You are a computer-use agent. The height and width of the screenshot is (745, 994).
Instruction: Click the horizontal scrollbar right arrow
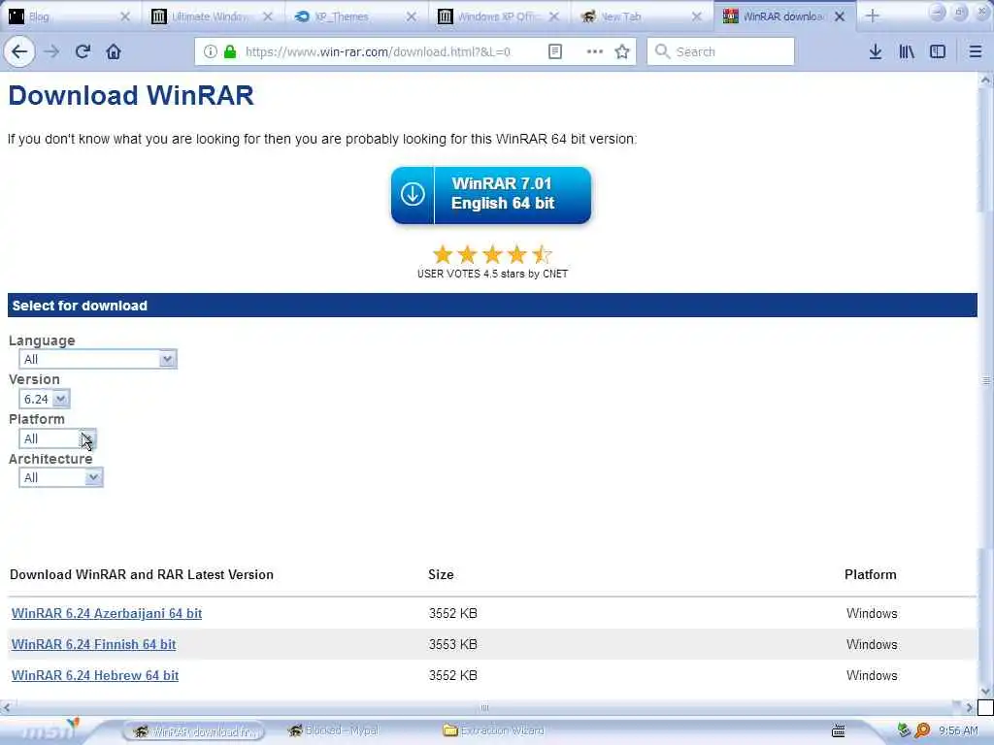tap(970, 707)
